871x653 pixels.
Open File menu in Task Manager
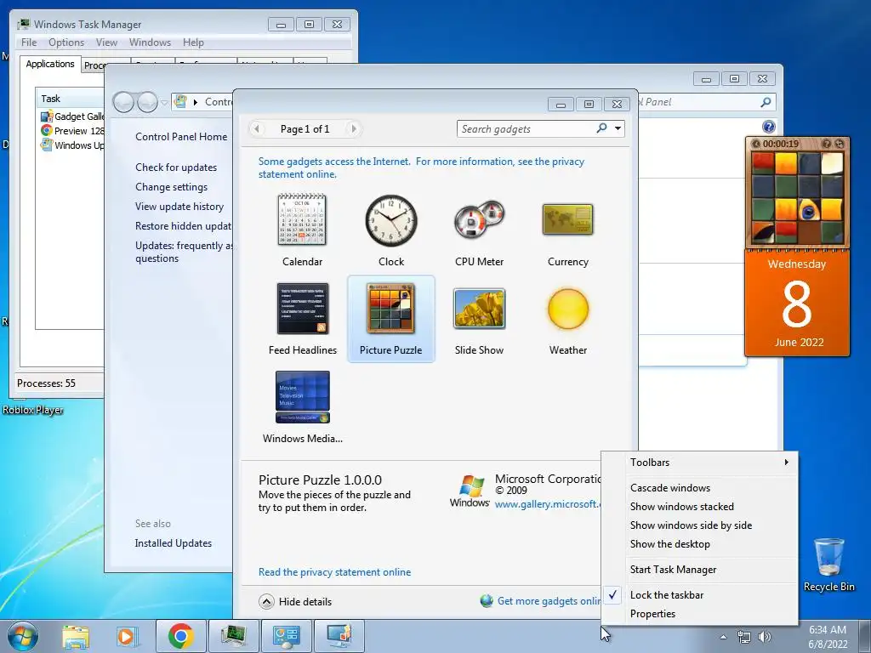pos(29,43)
